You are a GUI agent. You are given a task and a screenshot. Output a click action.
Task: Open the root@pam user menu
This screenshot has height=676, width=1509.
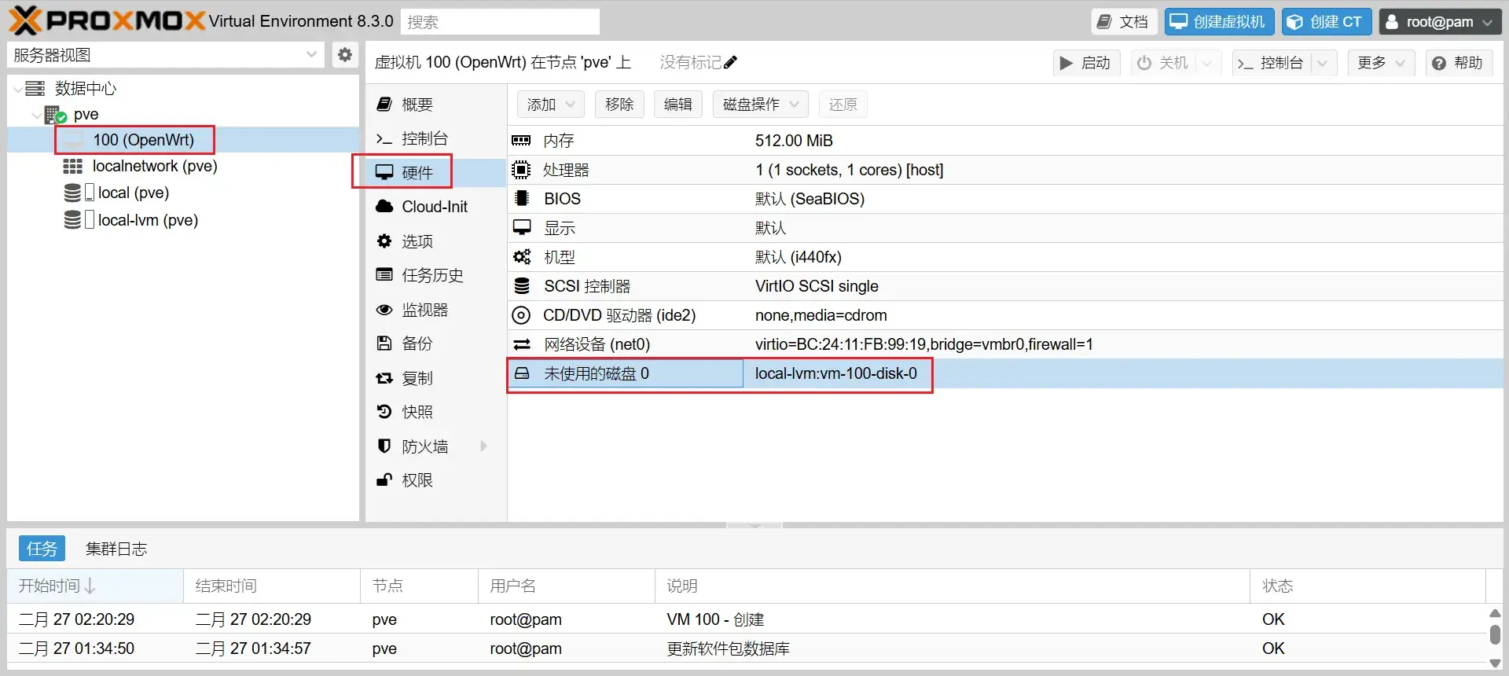pos(1440,21)
